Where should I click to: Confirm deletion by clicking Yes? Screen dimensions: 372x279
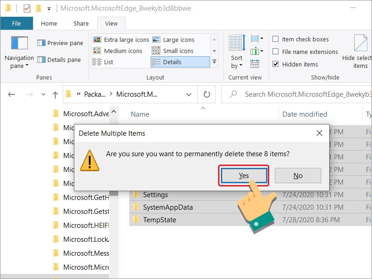tap(244, 176)
